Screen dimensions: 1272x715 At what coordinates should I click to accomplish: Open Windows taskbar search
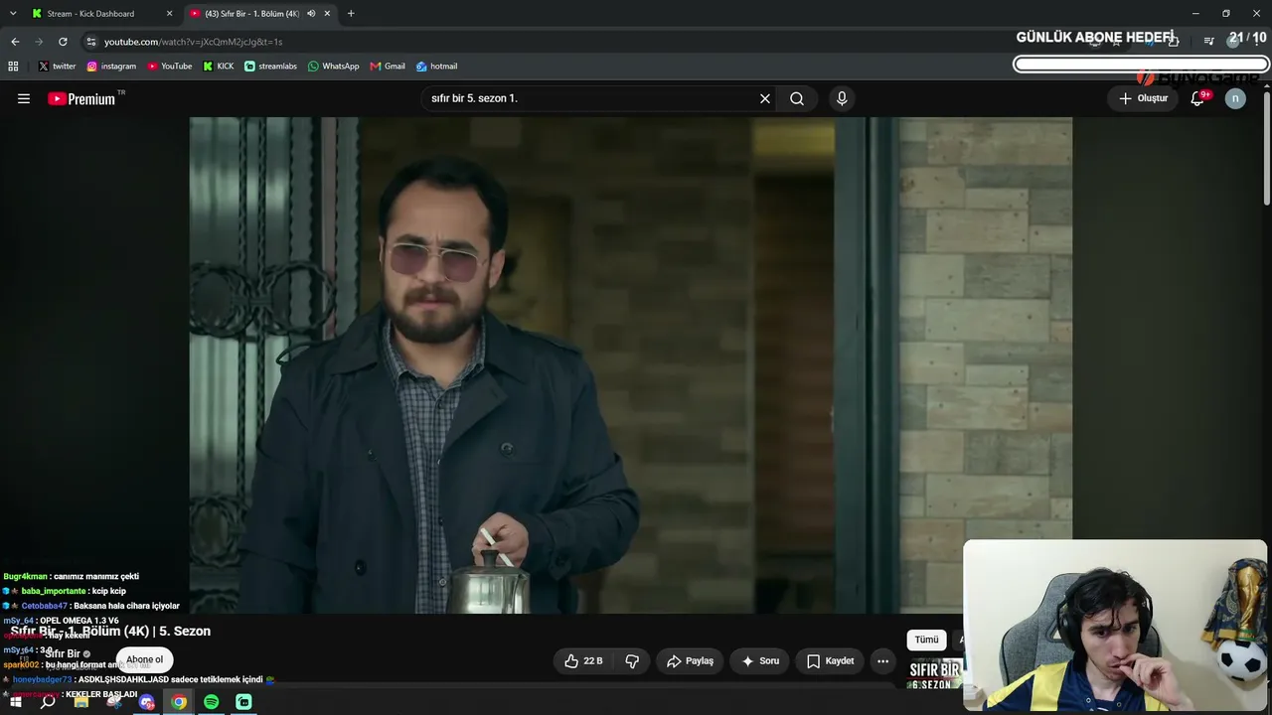pyautogui.click(x=48, y=702)
